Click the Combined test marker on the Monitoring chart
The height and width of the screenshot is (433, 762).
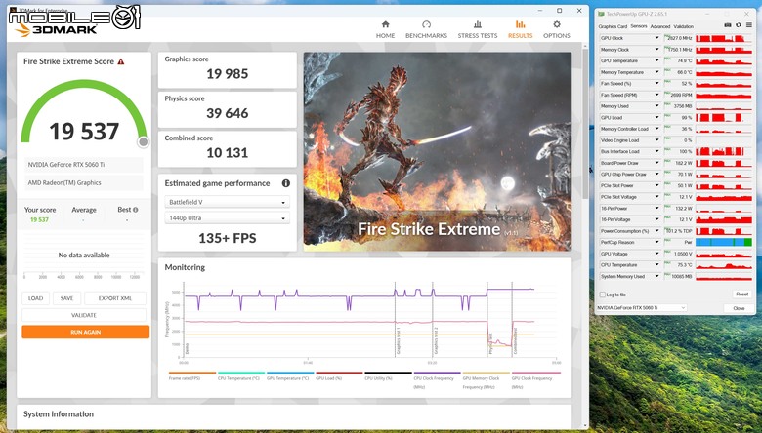[515, 342]
